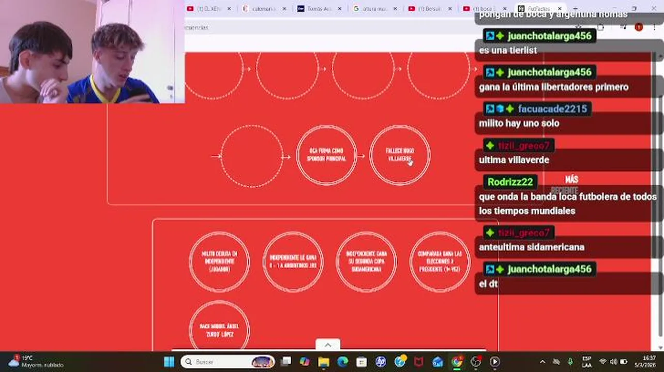Click the taskbar Buscar search box
Image resolution: width=664 pixels, height=372 pixels.
pyautogui.click(x=228, y=362)
